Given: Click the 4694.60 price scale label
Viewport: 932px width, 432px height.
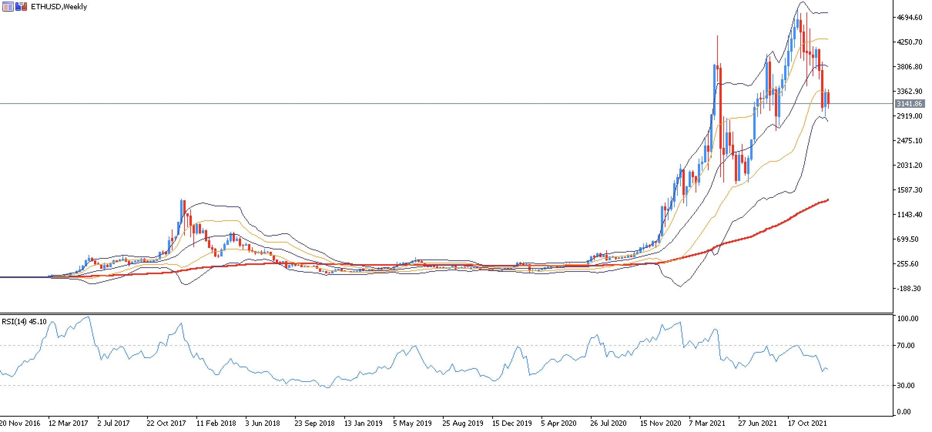Looking at the screenshot, I should [909, 17].
